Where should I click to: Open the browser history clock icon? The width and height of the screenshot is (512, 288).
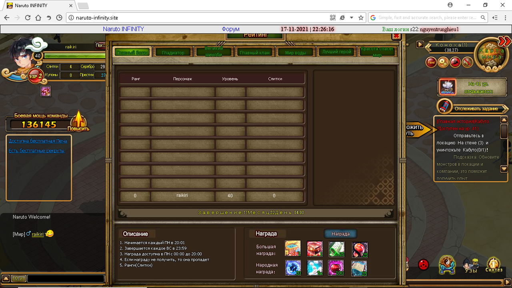pos(59,18)
